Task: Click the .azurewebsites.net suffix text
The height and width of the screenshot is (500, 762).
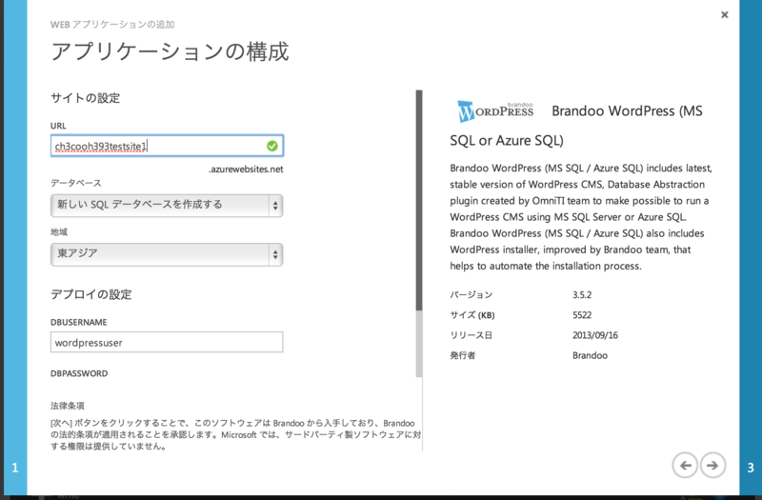Action: coord(246,170)
